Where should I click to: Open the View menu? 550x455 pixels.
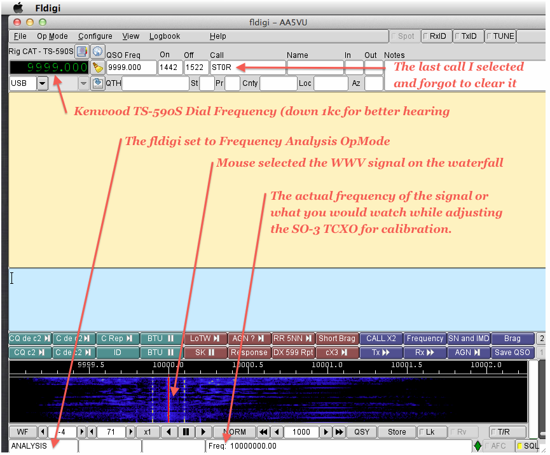click(131, 36)
